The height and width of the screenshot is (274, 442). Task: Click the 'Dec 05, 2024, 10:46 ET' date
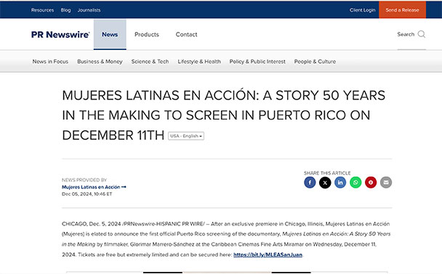tap(87, 194)
